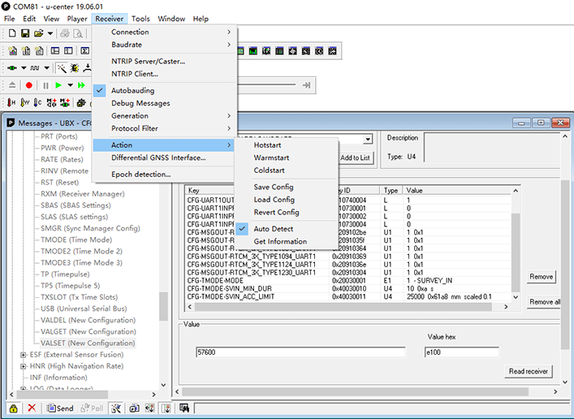Click the Read receiver button

coord(529,371)
